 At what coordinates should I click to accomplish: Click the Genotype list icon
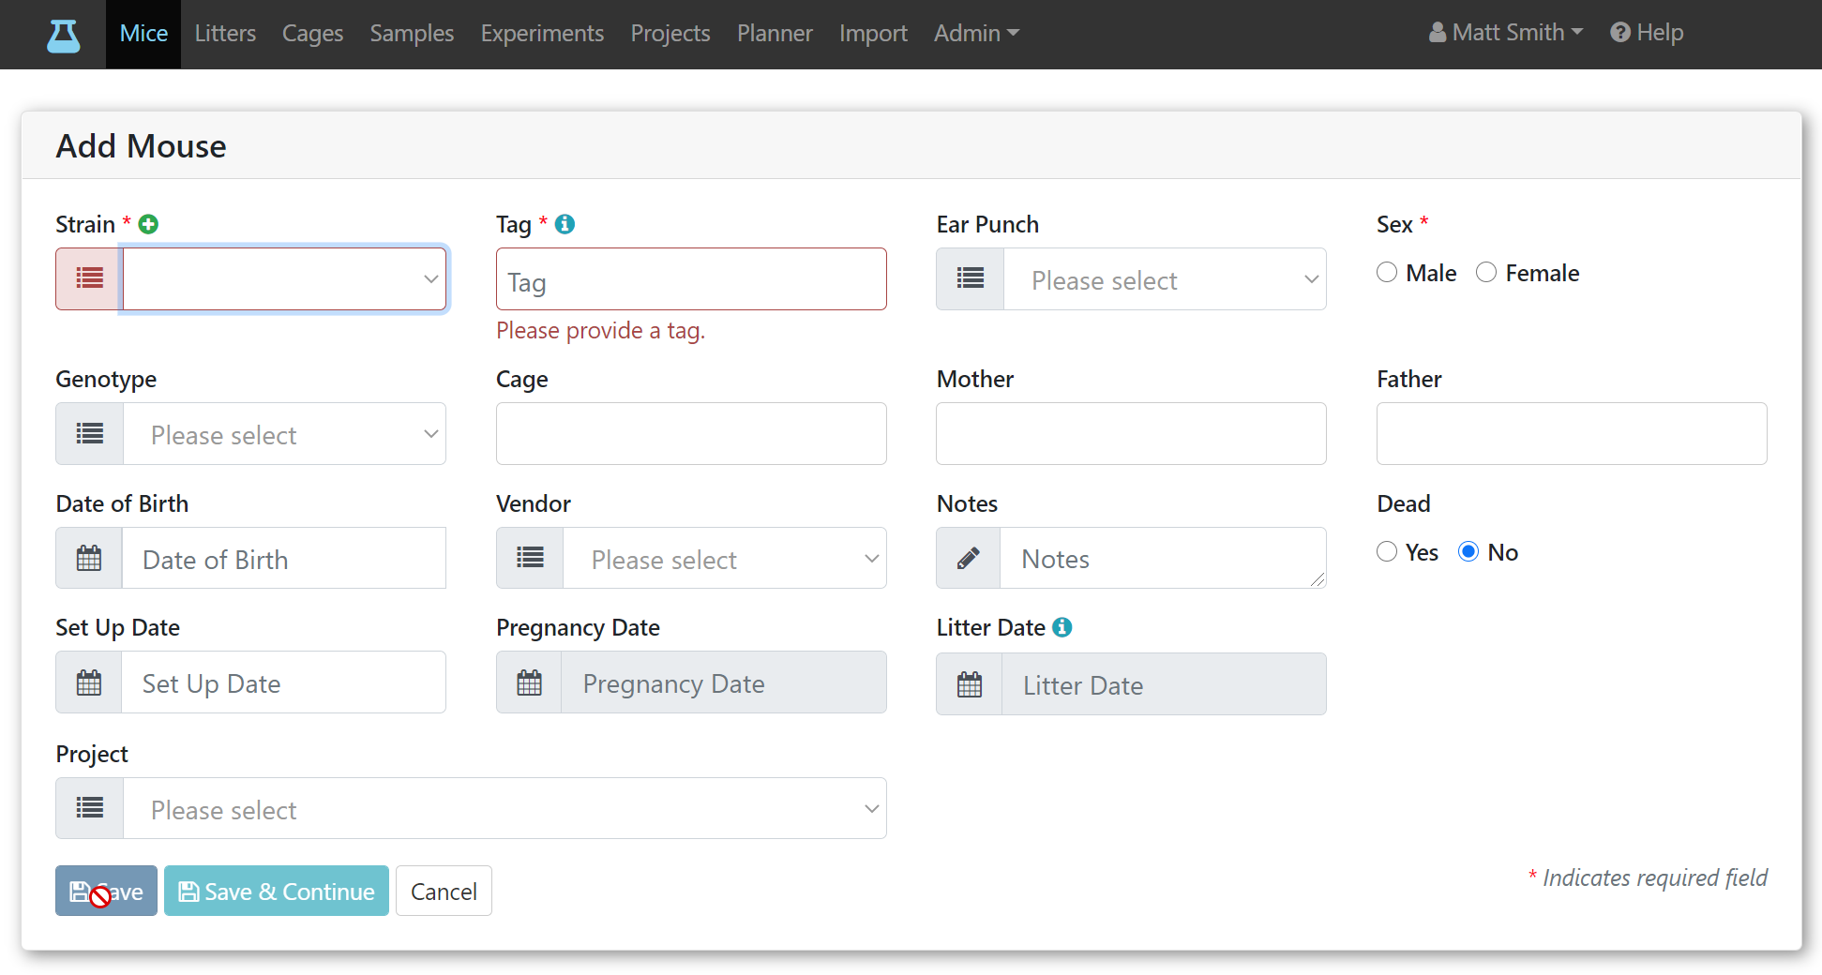pyautogui.click(x=90, y=433)
